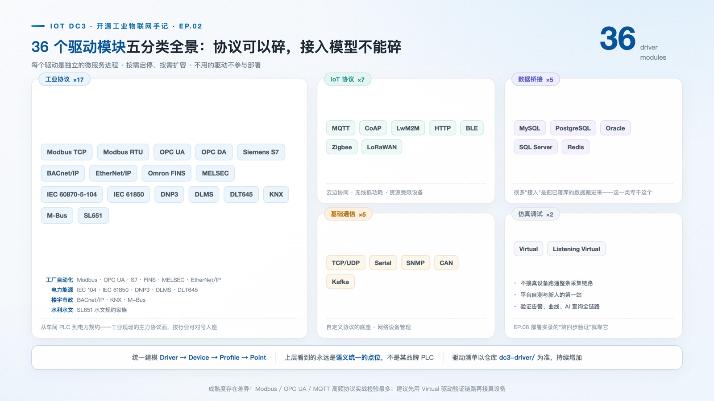Click the CAN chip
The width and height of the screenshot is (714, 401).
tap(446, 263)
